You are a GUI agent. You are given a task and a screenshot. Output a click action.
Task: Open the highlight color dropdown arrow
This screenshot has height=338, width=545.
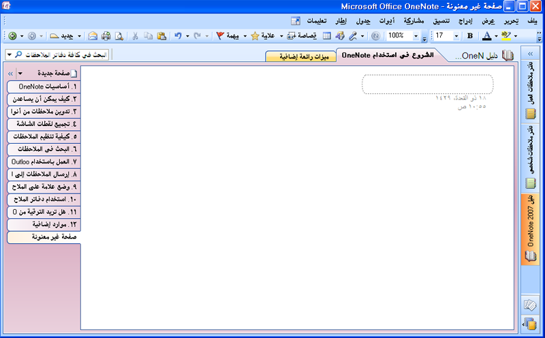coord(516,36)
